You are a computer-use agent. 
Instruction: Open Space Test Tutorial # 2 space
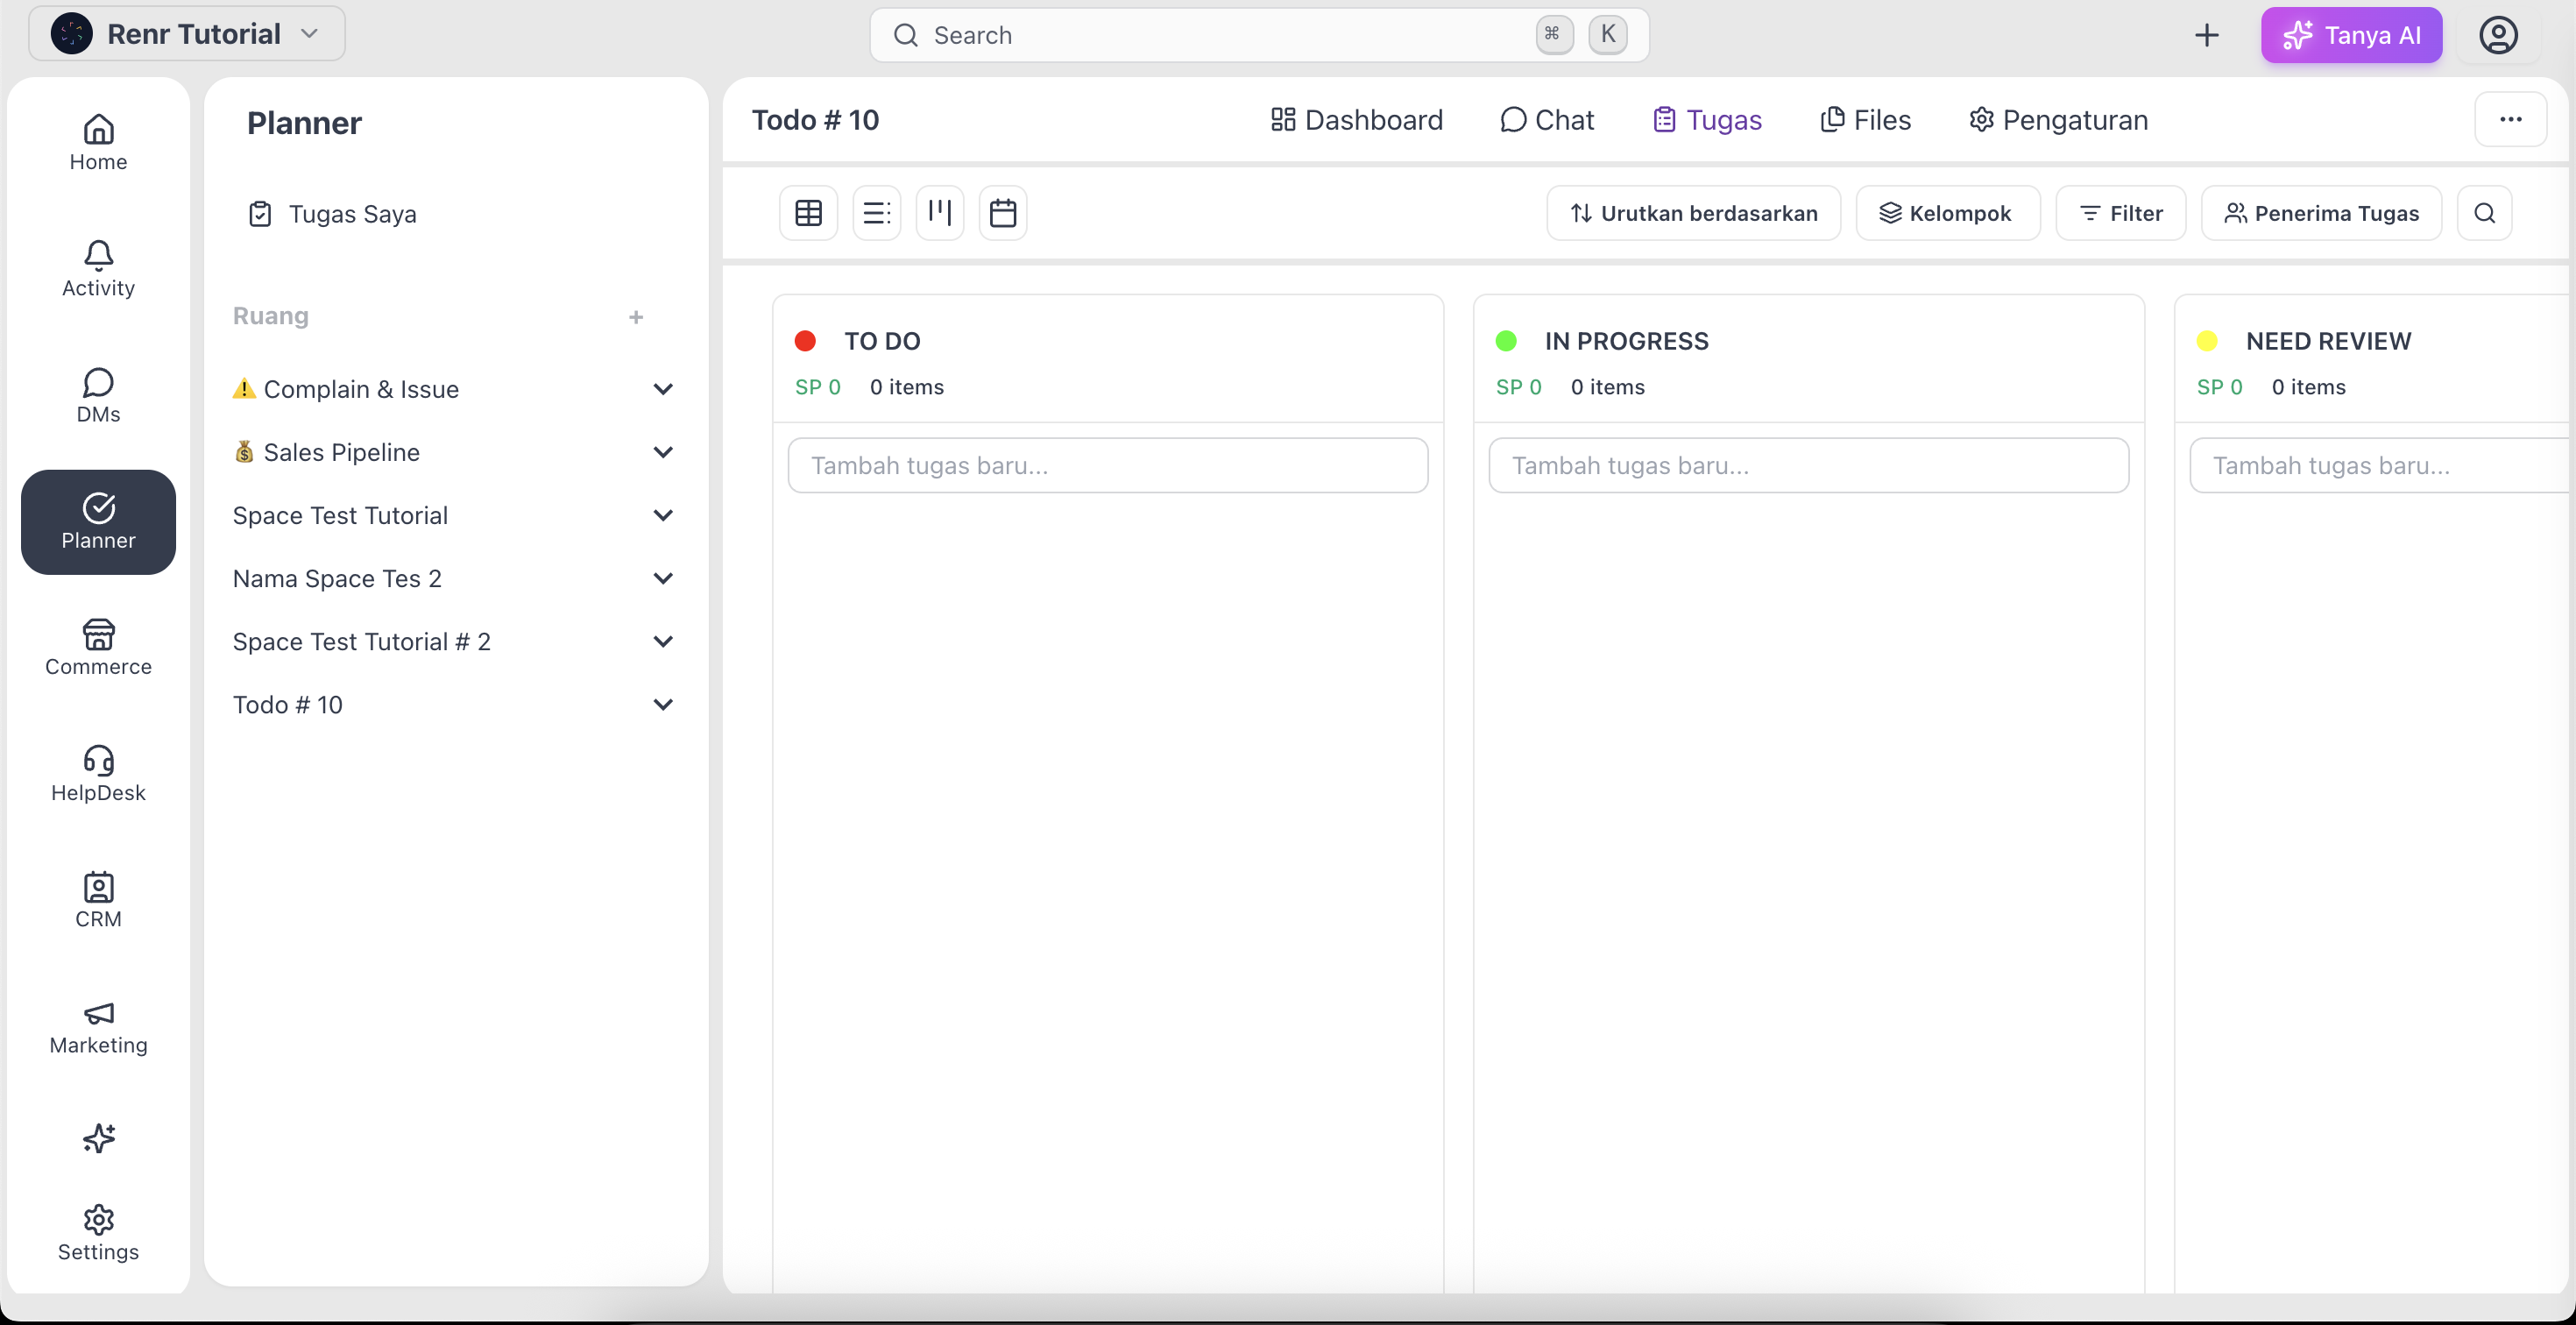(x=362, y=641)
